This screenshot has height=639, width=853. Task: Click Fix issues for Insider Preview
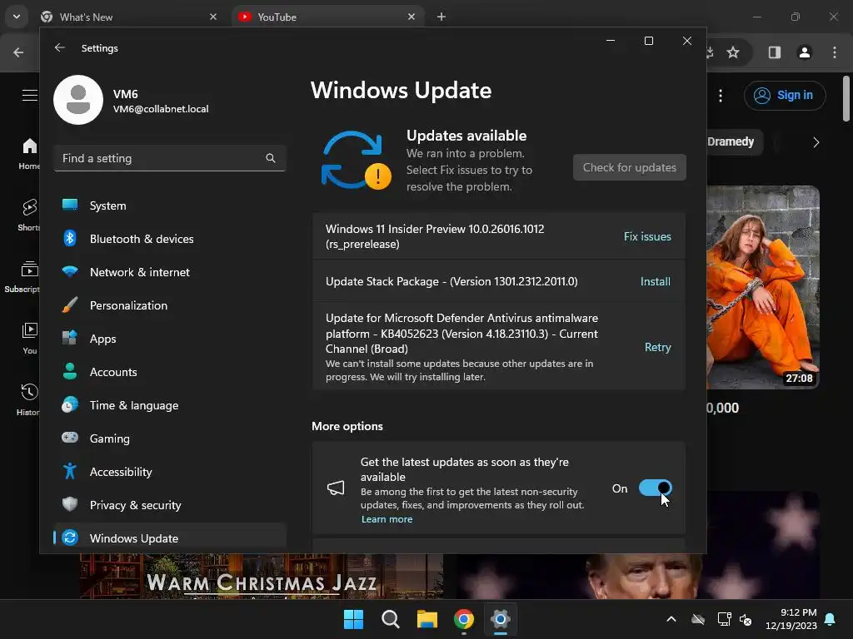tap(647, 236)
